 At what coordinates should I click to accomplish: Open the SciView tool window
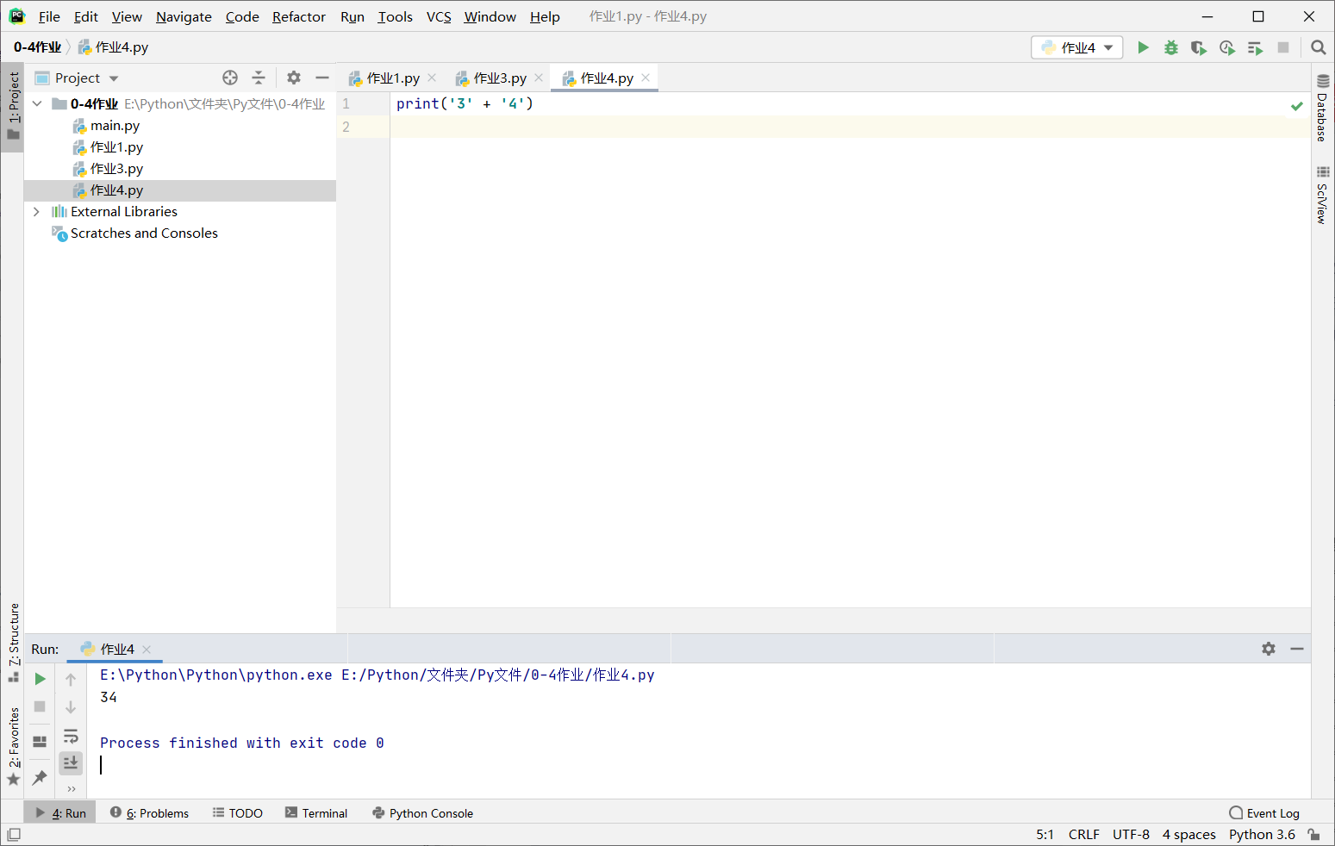tap(1322, 196)
